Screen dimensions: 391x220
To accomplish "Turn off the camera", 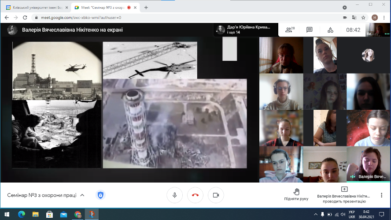I will pos(216,195).
